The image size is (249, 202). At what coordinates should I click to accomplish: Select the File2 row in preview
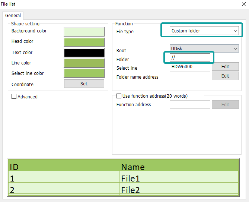pos(123,190)
